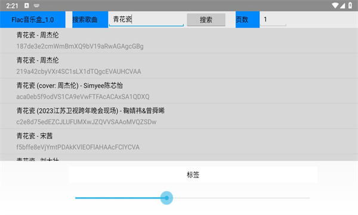Image resolution: width=358 pixels, height=215 pixels.
Task: Click the 搜索歌曲 label
Action: click(90, 20)
